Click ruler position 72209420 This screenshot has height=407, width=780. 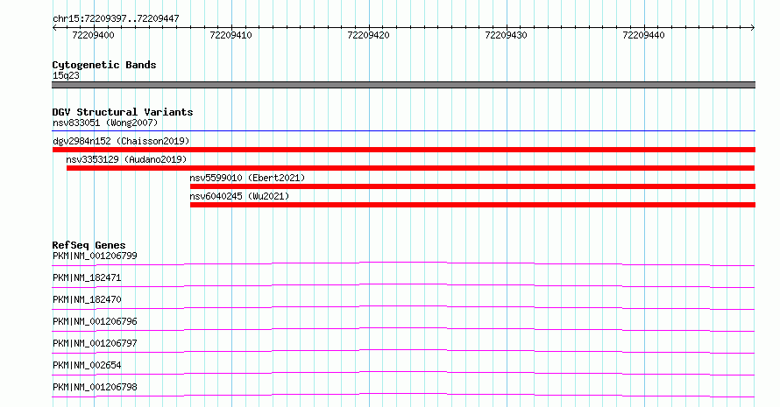pyautogui.click(x=369, y=35)
